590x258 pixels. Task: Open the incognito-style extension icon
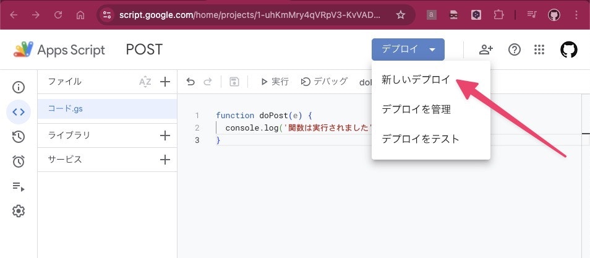coord(454,15)
